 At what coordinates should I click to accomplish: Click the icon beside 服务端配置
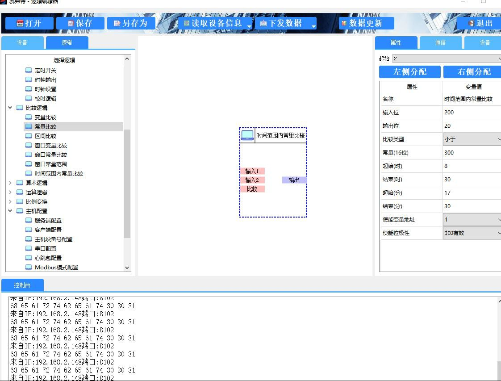pos(29,221)
